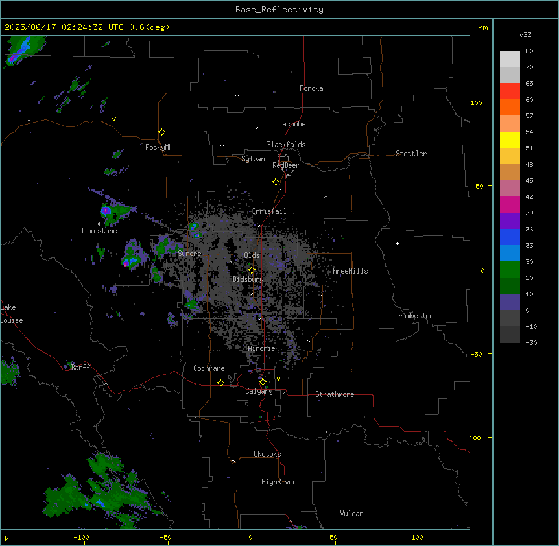Click yellow diamond between Olds and Didsbury
The image size is (559, 546).
point(252,270)
